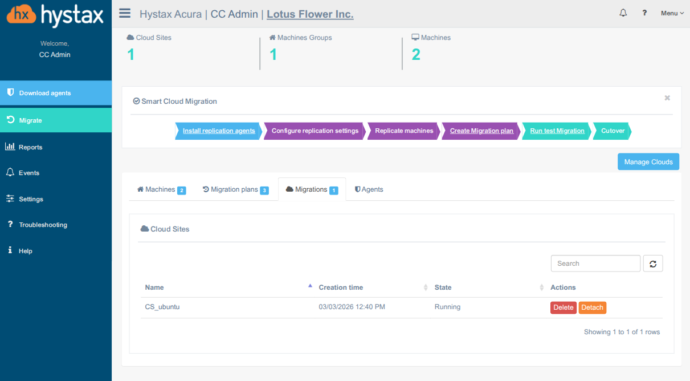Click the Migrate history icon in sidebar
Screen dimensions: 690x381
coord(10,120)
